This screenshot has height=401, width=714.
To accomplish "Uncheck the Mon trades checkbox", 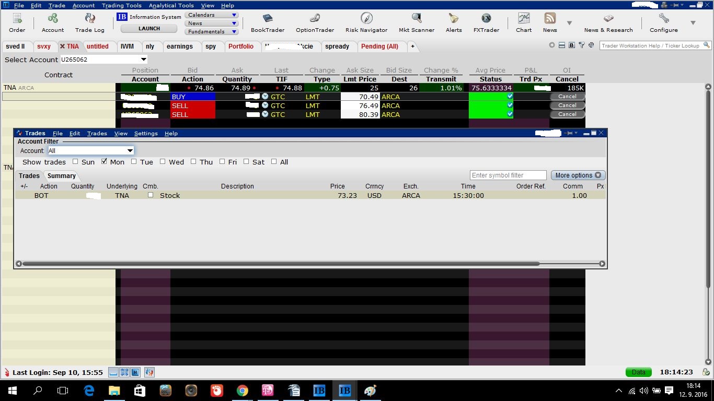I will click(x=104, y=162).
